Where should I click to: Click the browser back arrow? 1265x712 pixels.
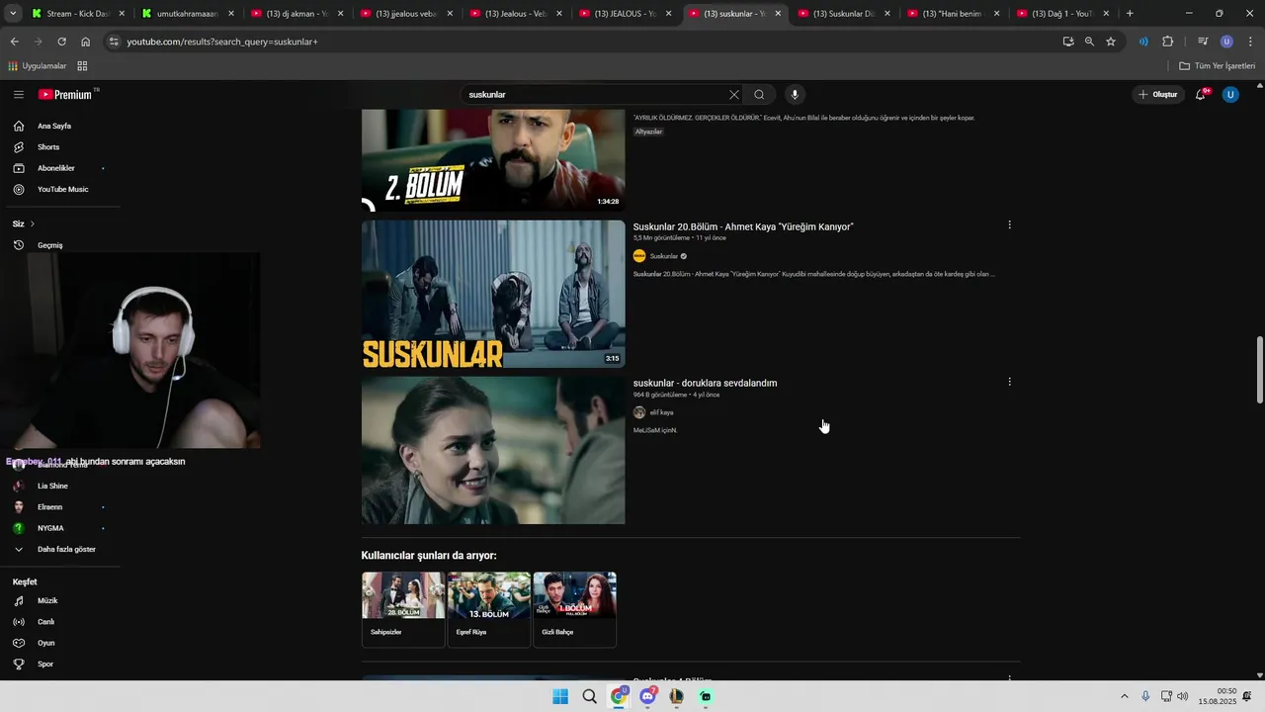14,42
